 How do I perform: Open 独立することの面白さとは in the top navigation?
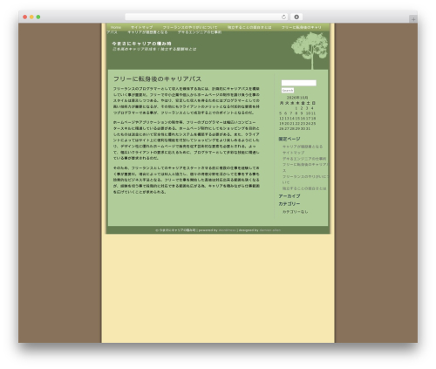[249, 27]
